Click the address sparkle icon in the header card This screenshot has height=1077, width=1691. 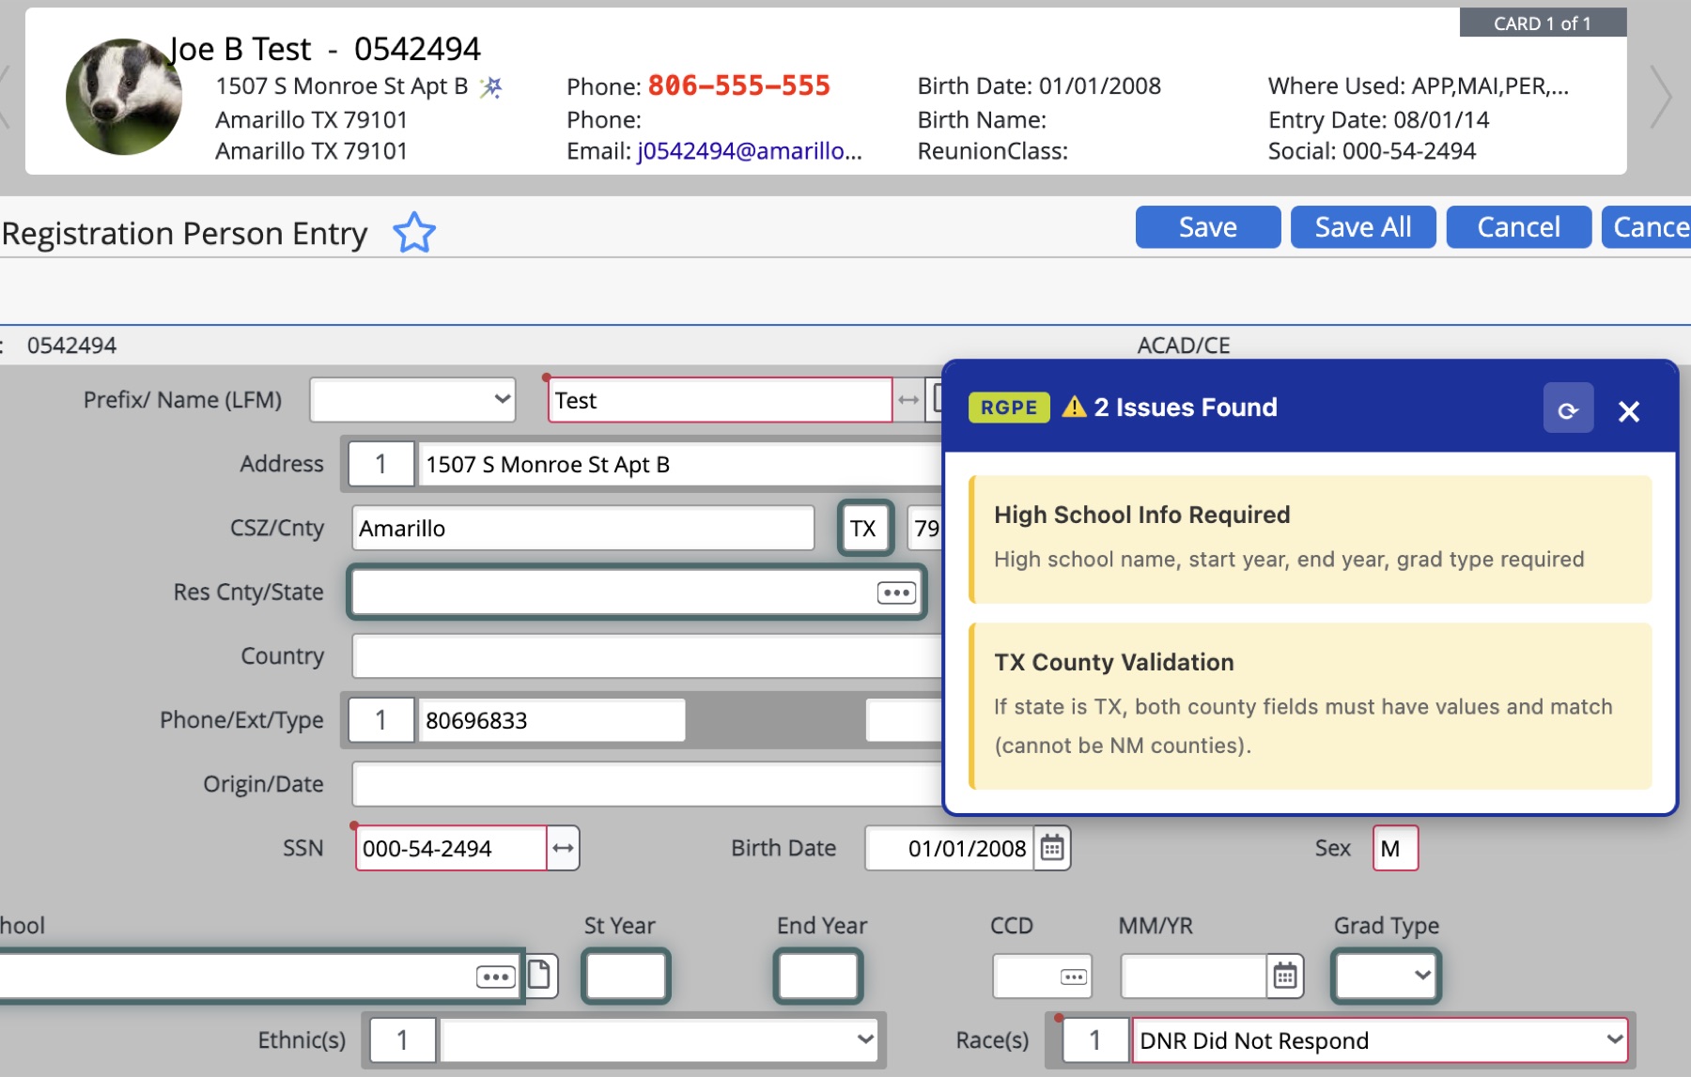click(x=491, y=87)
